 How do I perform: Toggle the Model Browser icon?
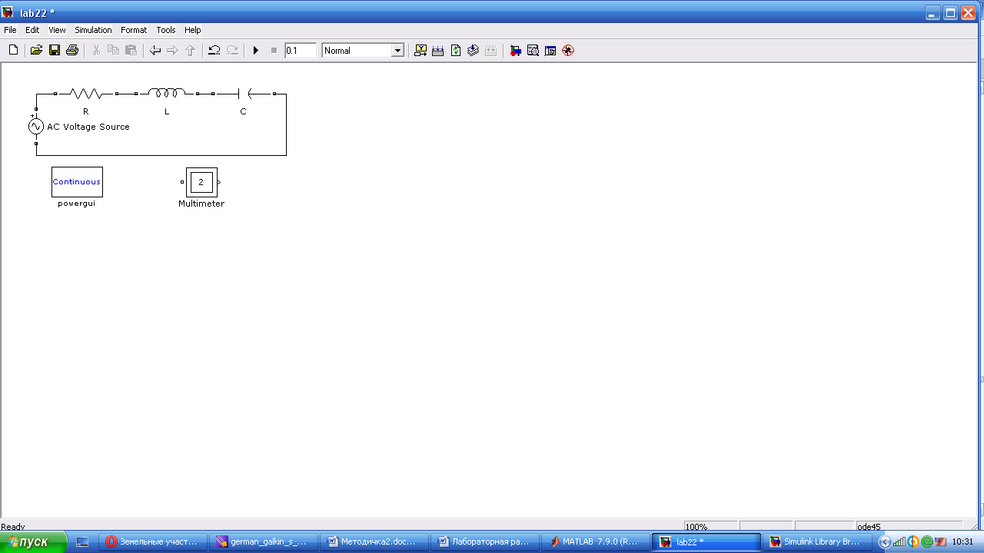tap(550, 51)
